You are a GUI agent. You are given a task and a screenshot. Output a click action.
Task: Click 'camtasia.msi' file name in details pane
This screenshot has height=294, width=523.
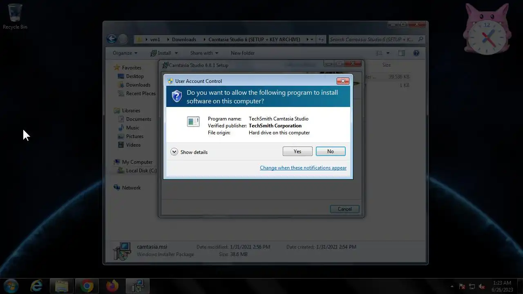click(x=152, y=247)
